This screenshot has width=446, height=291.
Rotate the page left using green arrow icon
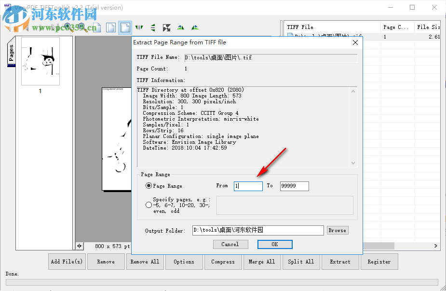click(x=180, y=28)
